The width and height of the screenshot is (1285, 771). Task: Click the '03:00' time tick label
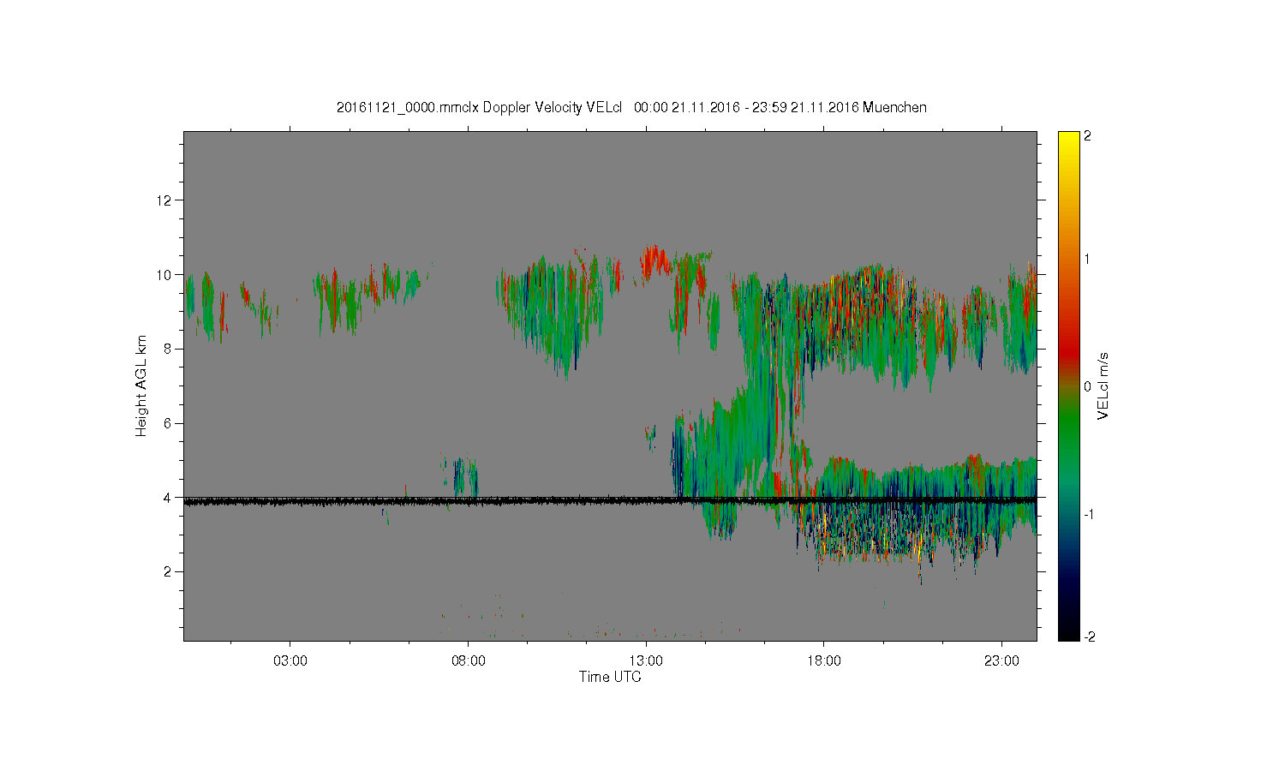point(290,661)
